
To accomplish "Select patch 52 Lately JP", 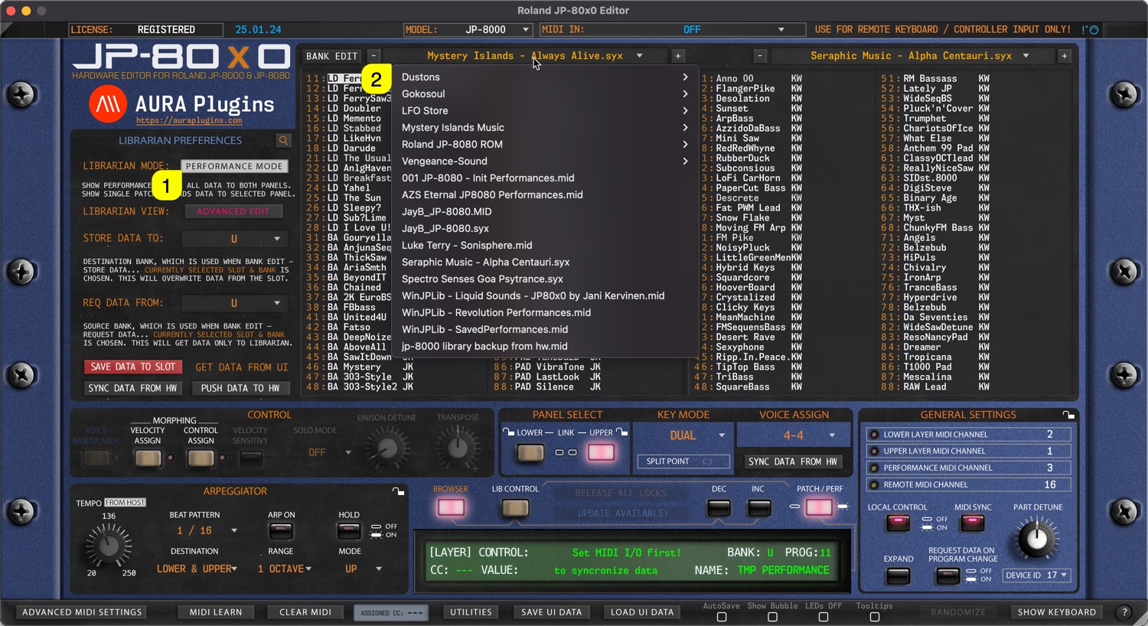I will coord(928,89).
